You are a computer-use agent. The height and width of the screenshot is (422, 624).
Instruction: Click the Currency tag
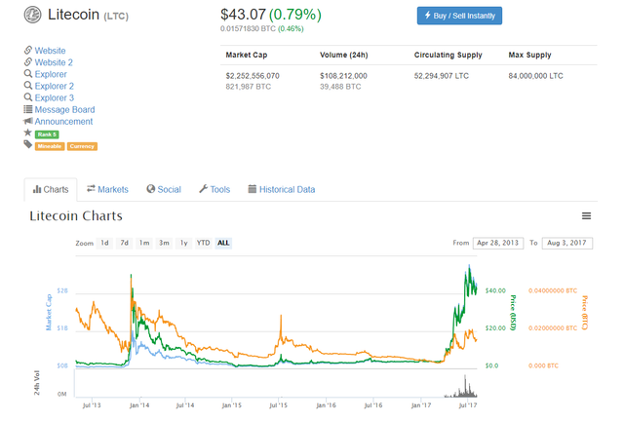click(82, 146)
